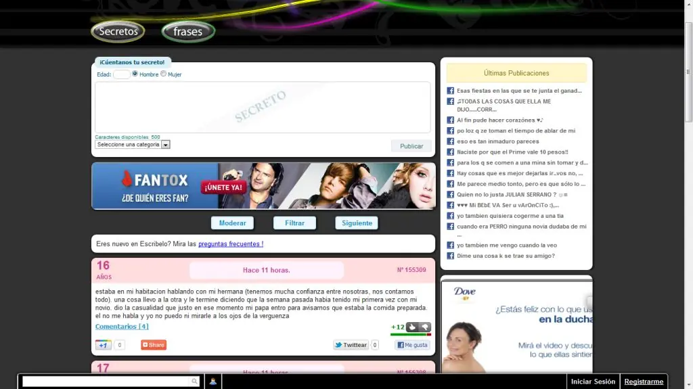Click Facebook icon beside 'cuando era PERRO'
This screenshot has height=389, width=693.
tap(450, 227)
